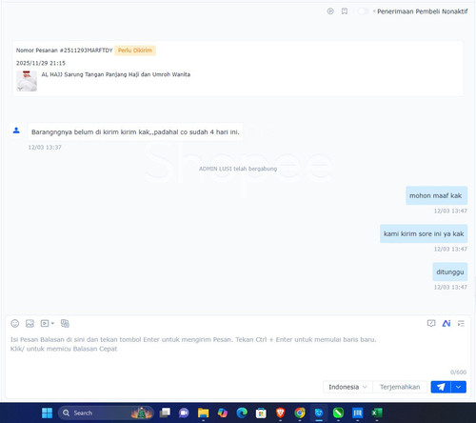476x423 pixels.
Task: Open the product/order share icon
Action: tap(65, 323)
